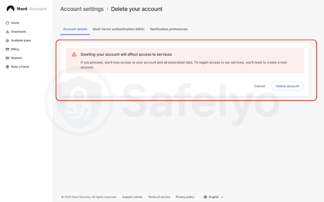Switch to Multi-factor authentication (MFA) tab
The width and height of the screenshot is (324, 202).
[119, 29]
